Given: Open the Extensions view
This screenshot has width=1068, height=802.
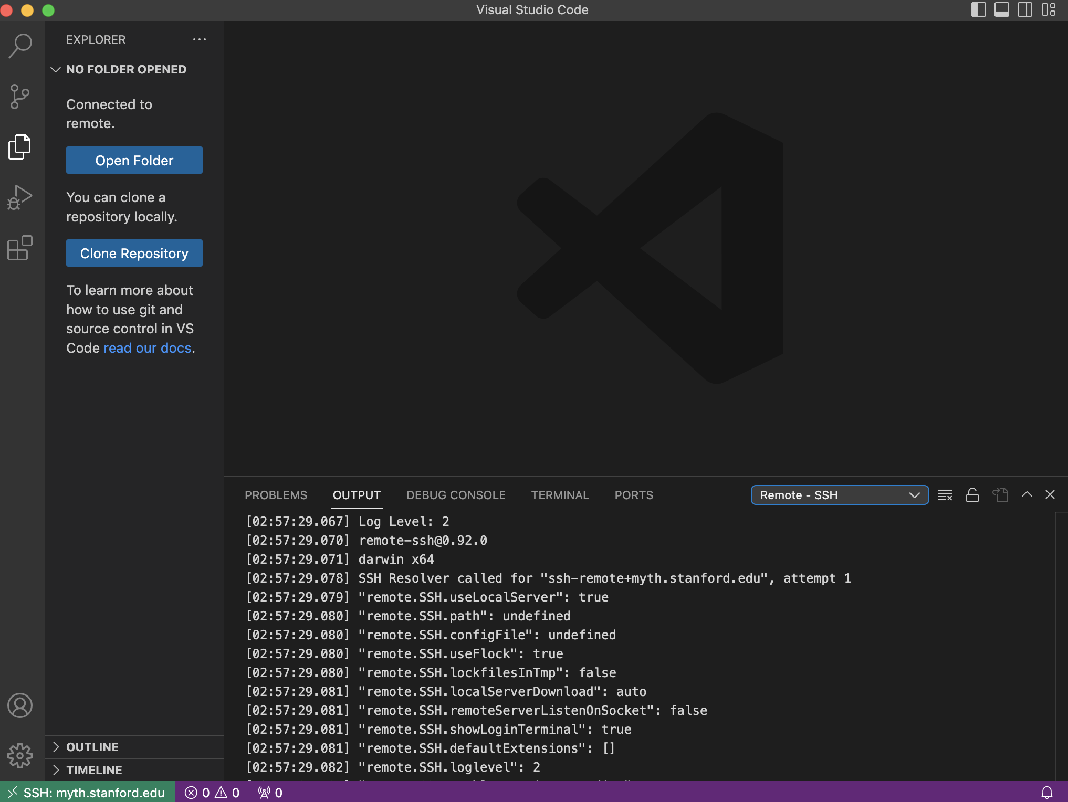Looking at the screenshot, I should 20,248.
